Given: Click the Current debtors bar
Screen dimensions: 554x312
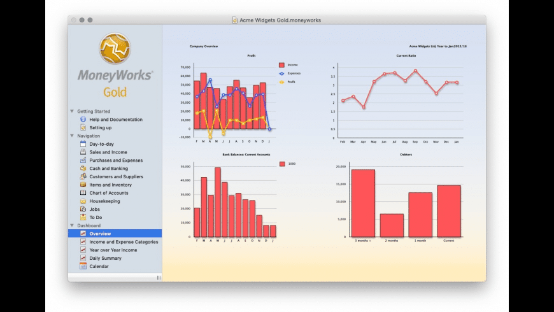Looking at the screenshot, I should coord(449,211).
